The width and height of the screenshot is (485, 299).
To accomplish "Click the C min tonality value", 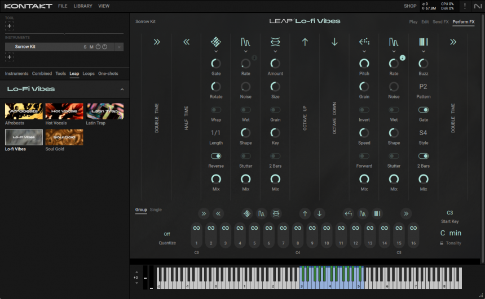I will coord(451,233).
